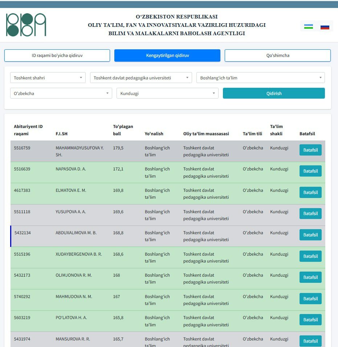Open the O'zbekcha language dropdown

(61, 93)
